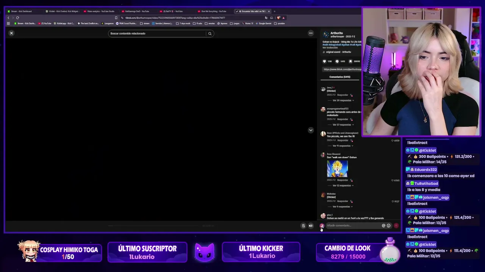Go back in browser
Viewport: 485px width, 272px height.
[8, 18]
